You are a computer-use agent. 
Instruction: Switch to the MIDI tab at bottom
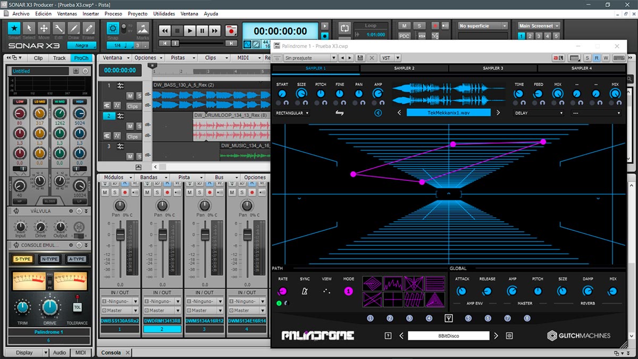[81, 353]
